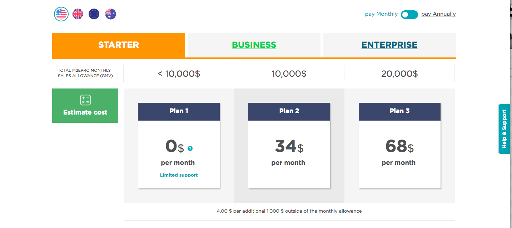Switch to the United Kingdom flag
This screenshot has width=512, height=228.
point(78,14)
